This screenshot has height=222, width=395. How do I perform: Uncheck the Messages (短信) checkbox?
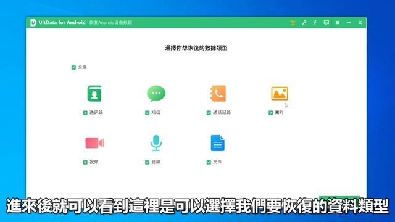click(x=147, y=113)
